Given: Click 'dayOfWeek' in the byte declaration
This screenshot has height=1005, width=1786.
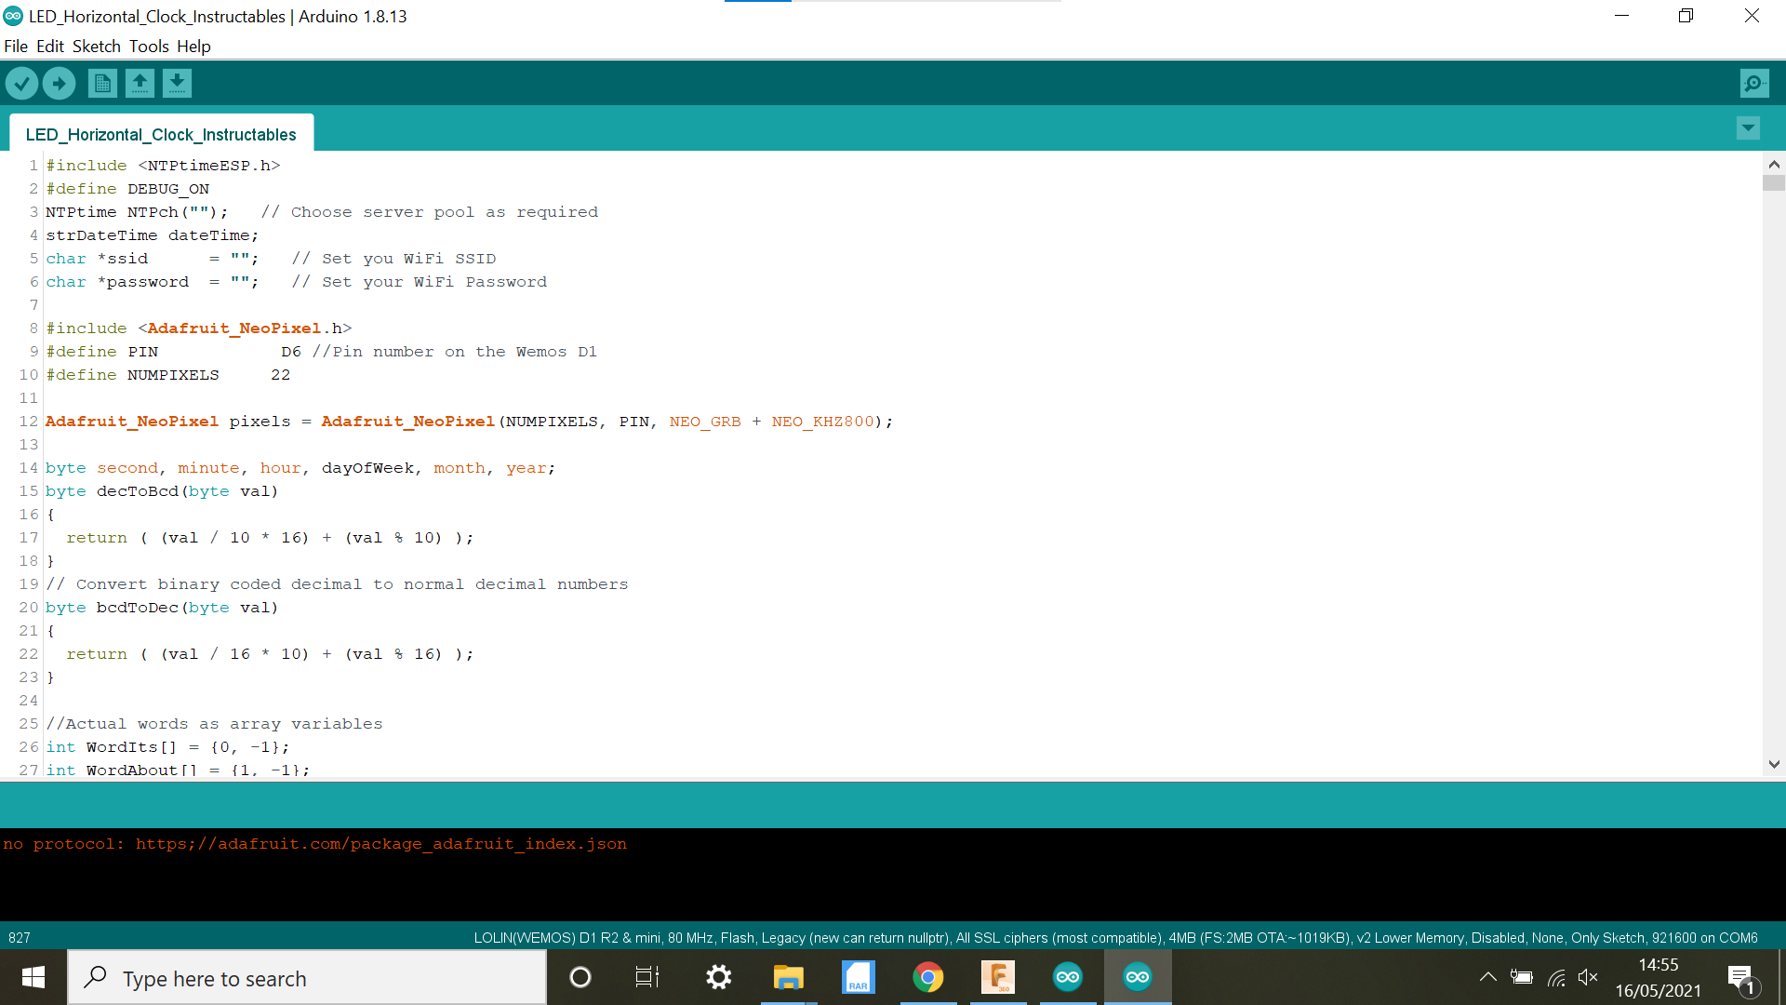Looking at the screenshot, I should coord(367,468).
